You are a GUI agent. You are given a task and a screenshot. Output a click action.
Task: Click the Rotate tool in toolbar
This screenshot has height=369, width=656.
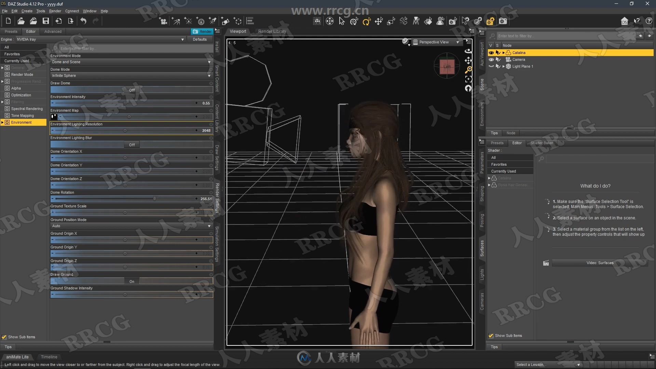pos(367,21)
